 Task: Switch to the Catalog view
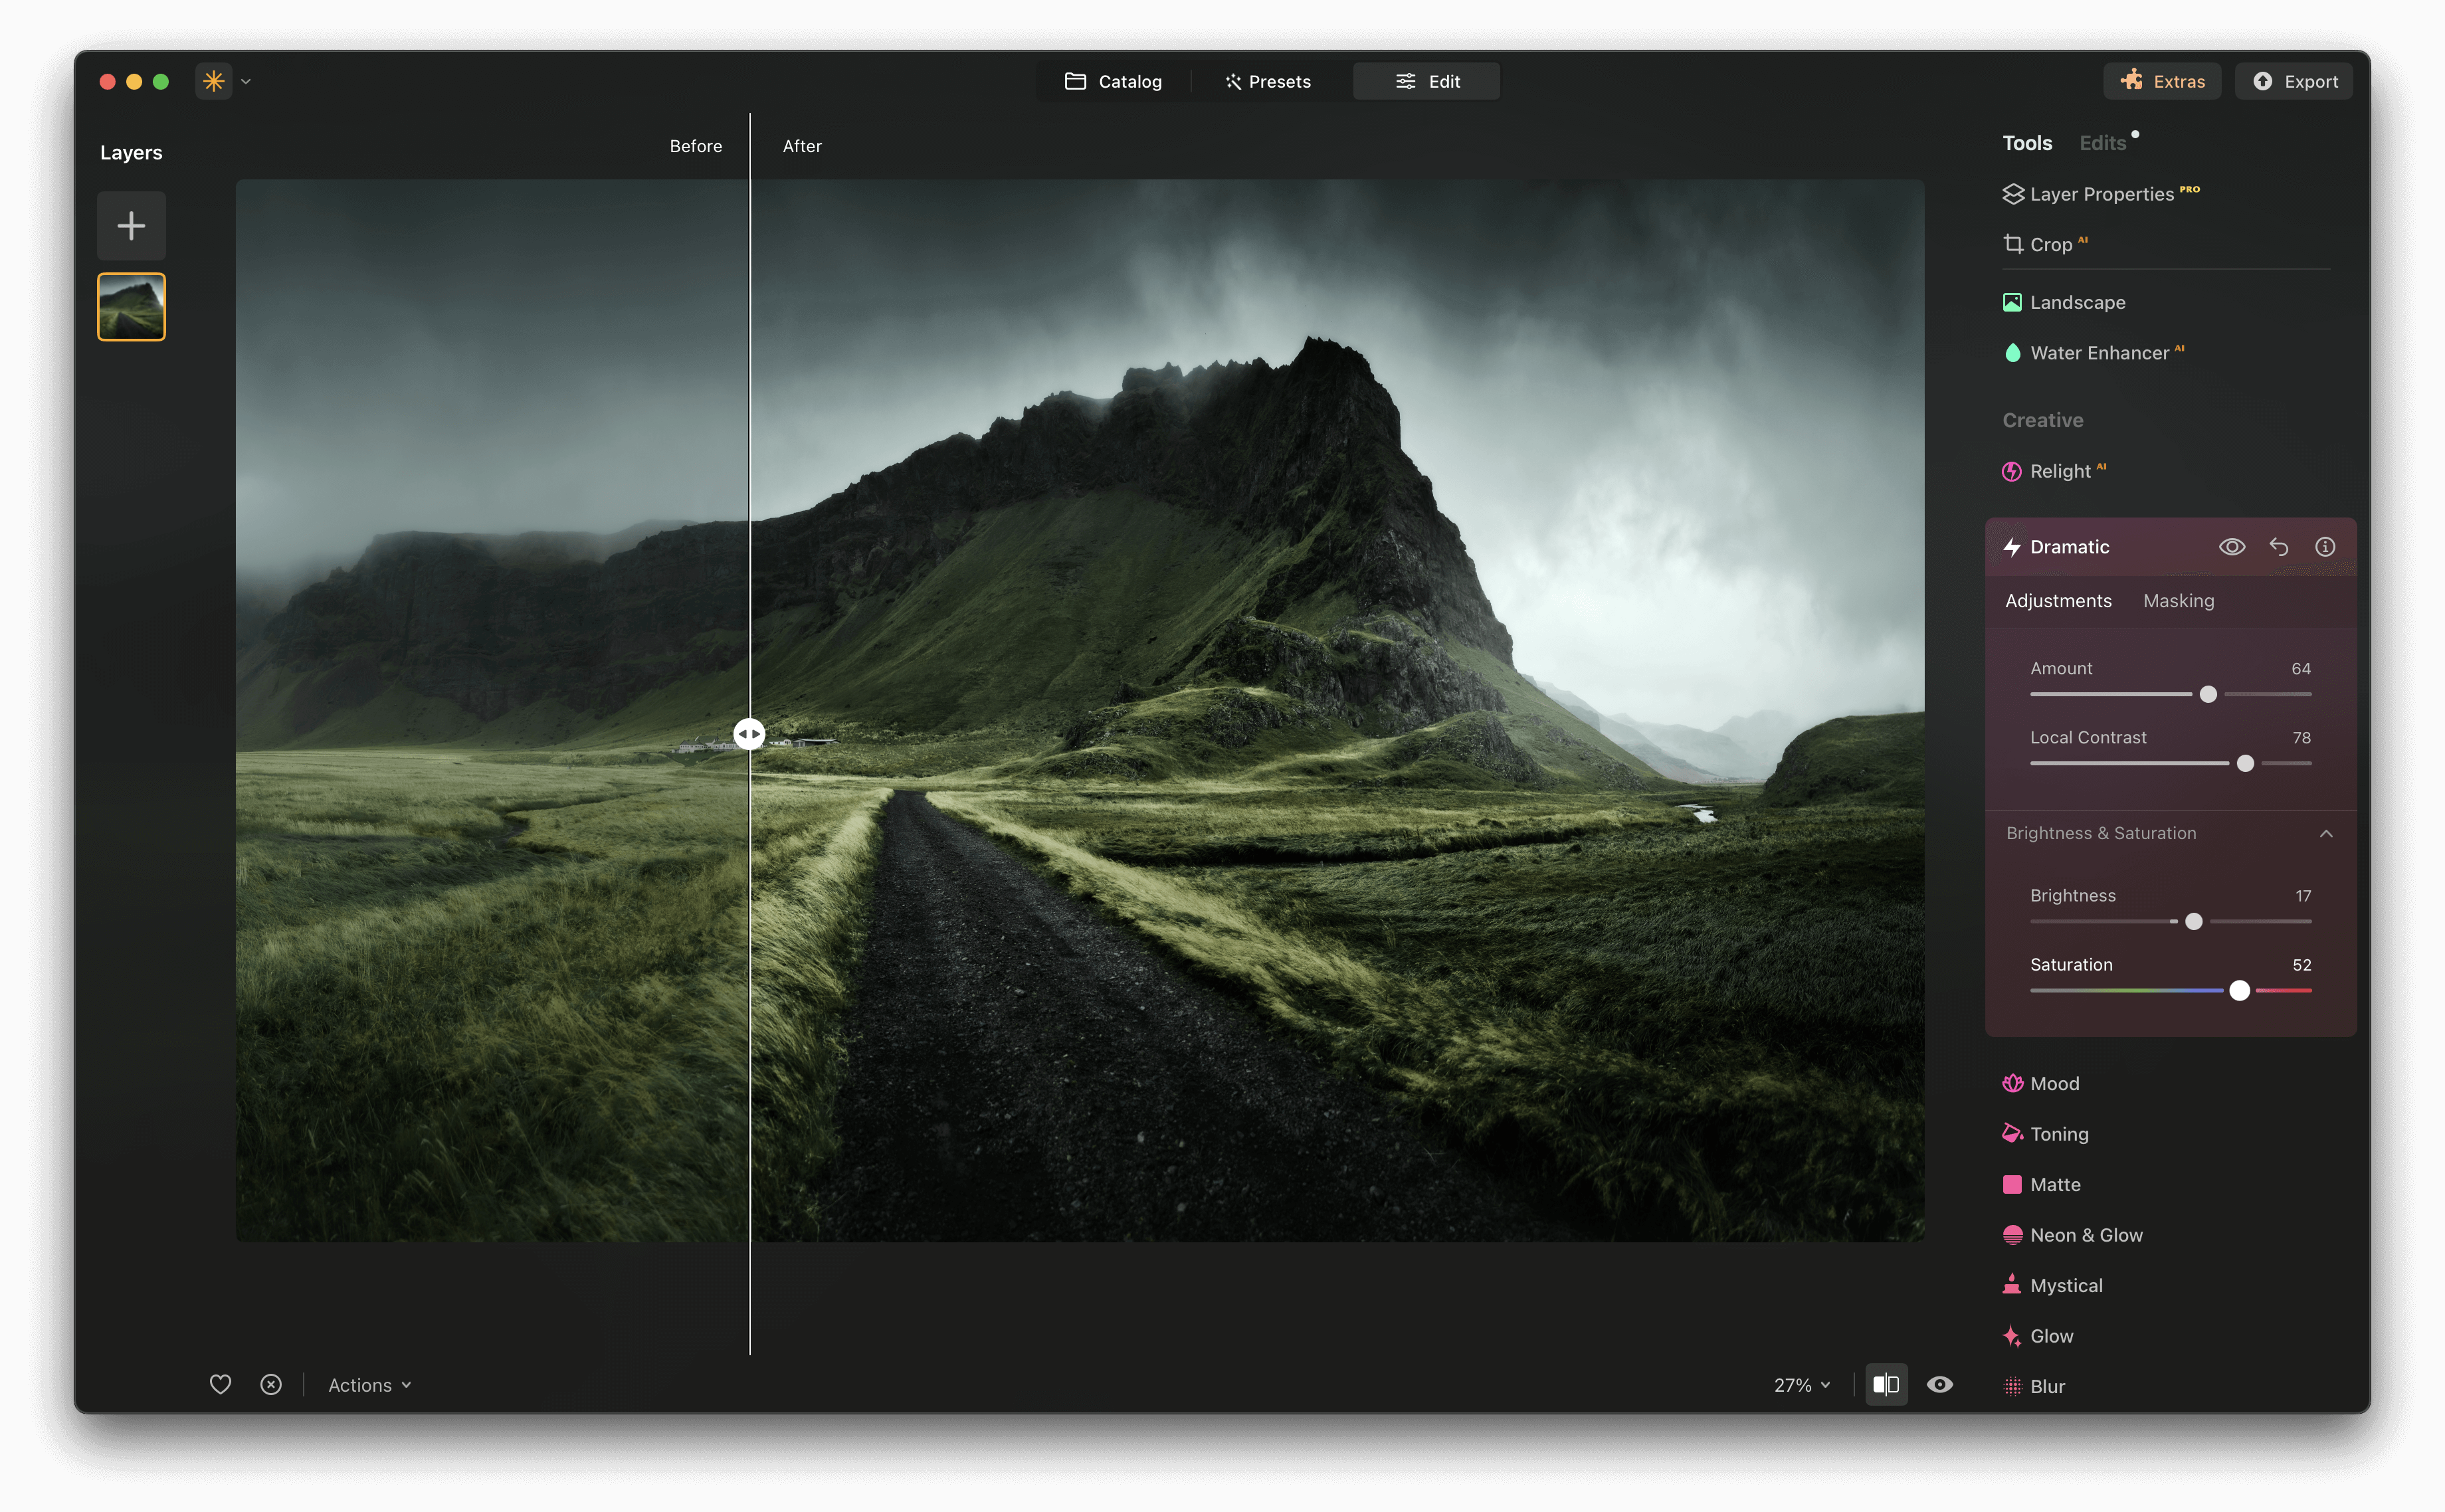click(x=1113, y=81)
